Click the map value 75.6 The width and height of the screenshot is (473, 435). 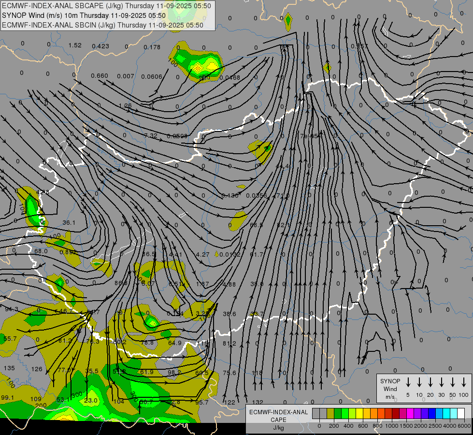click(x=229, y=373)
